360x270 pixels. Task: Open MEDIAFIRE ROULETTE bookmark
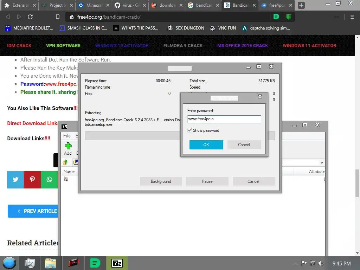[29, 28]
